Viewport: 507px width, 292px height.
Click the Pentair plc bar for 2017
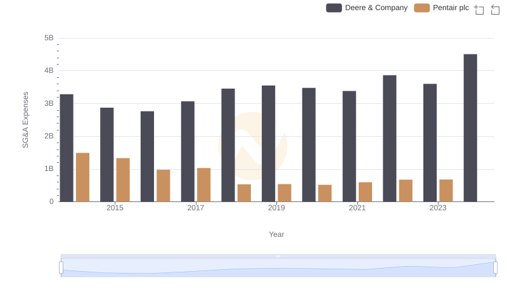(x=203, y=185)
